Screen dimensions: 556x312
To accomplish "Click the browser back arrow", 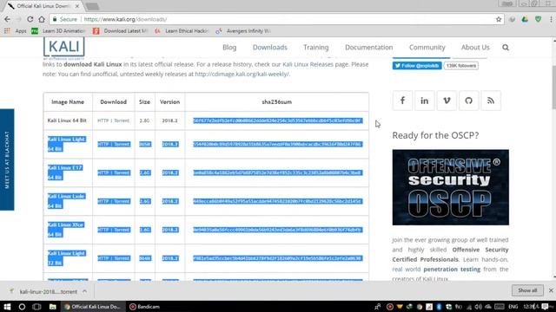I will (x=7, y=19).
